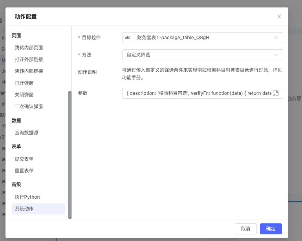Select 跳转内部页面 action

tap(29, 48)
